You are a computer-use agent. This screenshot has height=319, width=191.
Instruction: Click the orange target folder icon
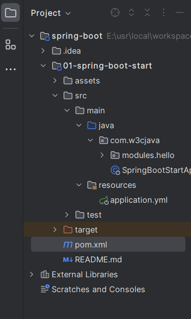click(x=68, y=230)
